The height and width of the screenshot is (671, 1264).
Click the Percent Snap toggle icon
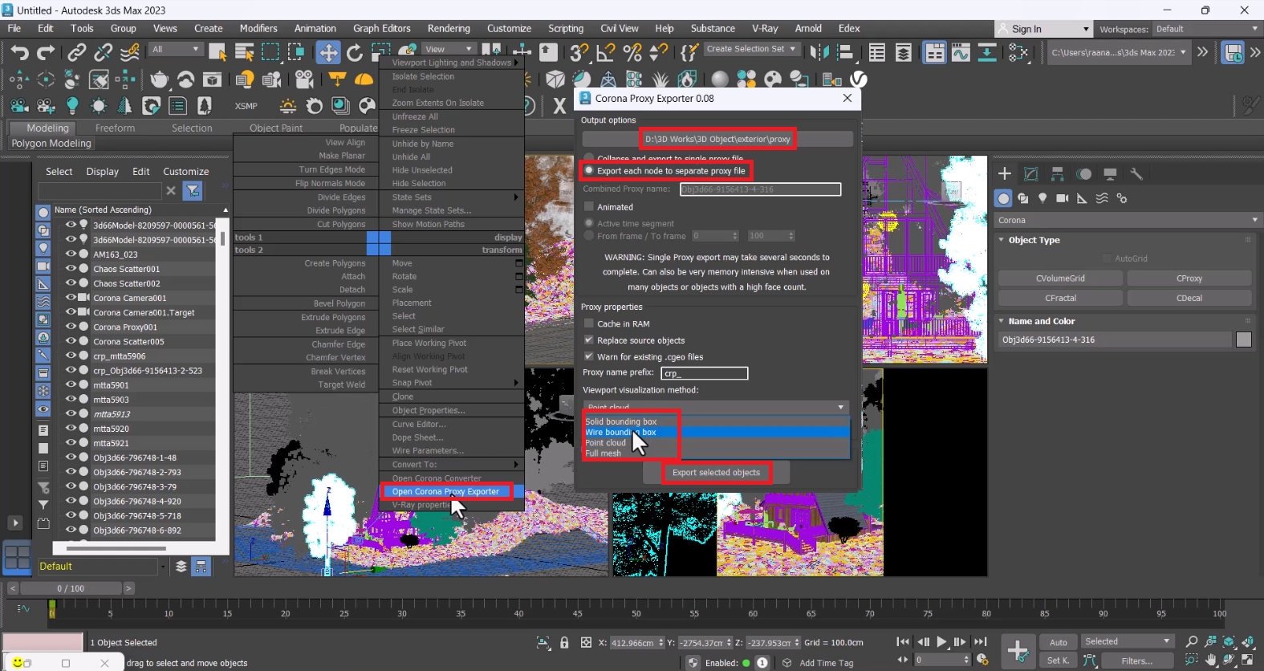pos(632,53)
